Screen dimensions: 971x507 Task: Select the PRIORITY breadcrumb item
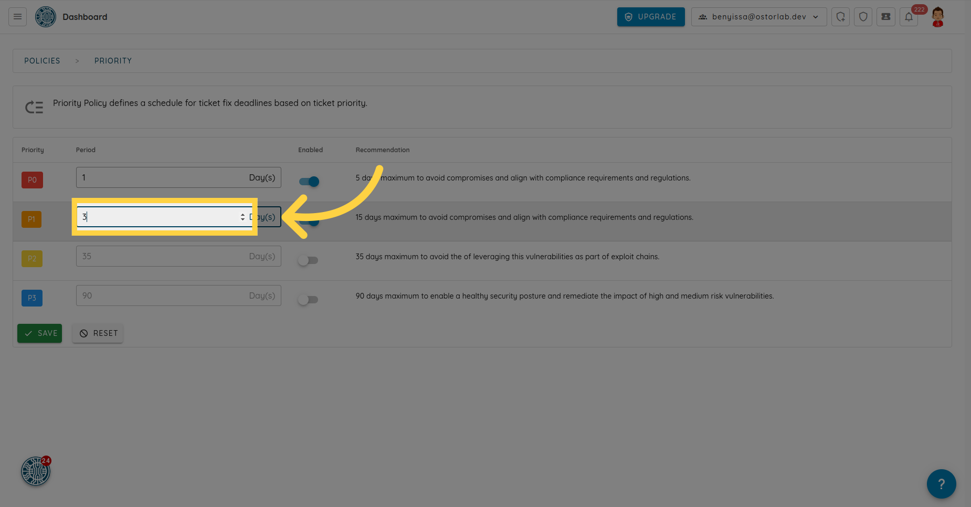[113, 61]
